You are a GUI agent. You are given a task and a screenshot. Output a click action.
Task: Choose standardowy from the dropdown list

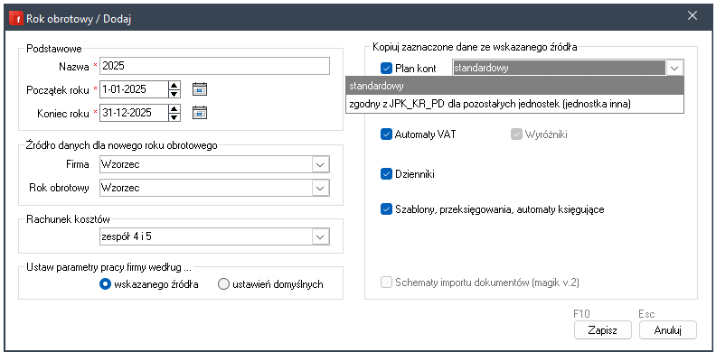[x=514, y=86]
